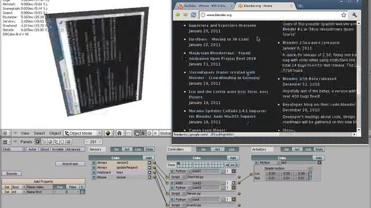Open the viewport draw type selector
Image resolution: width=371 pixels, height=208 pixels.
(x=109, y=133)
